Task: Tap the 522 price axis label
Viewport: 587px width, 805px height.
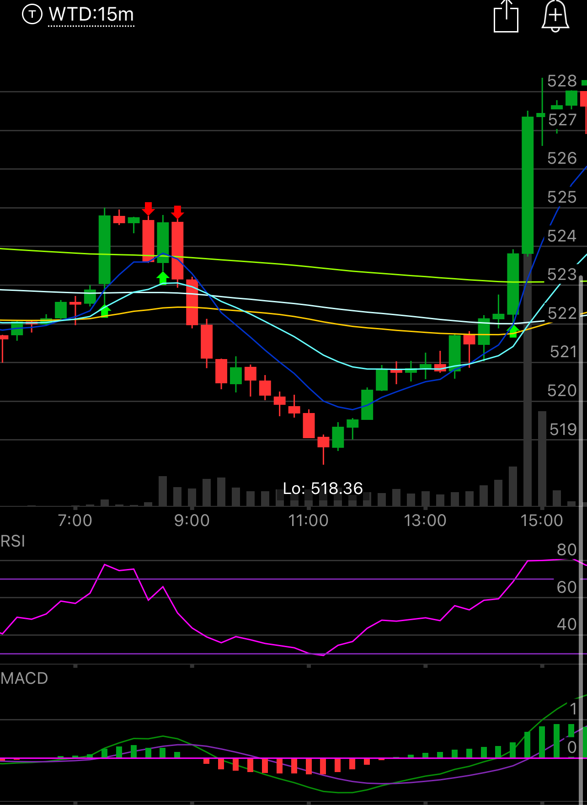Action: [x=562, y=313]
